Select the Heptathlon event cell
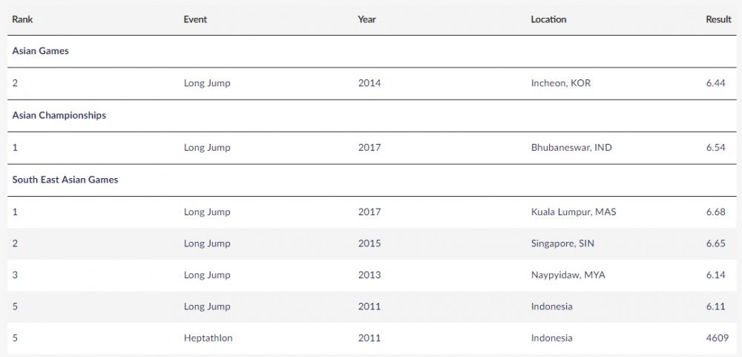742x357 pixels. tap(209, 338)
